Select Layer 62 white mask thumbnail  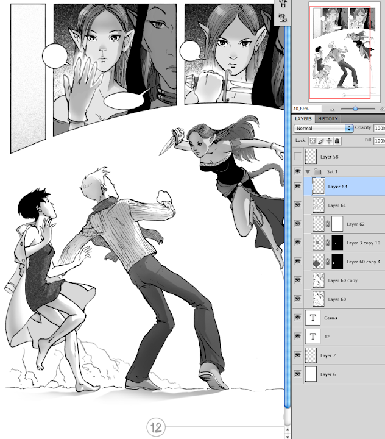[x=337, y=224]
